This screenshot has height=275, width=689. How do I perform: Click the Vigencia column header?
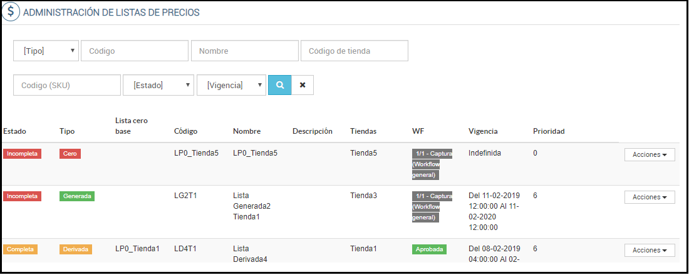point(483,131)
